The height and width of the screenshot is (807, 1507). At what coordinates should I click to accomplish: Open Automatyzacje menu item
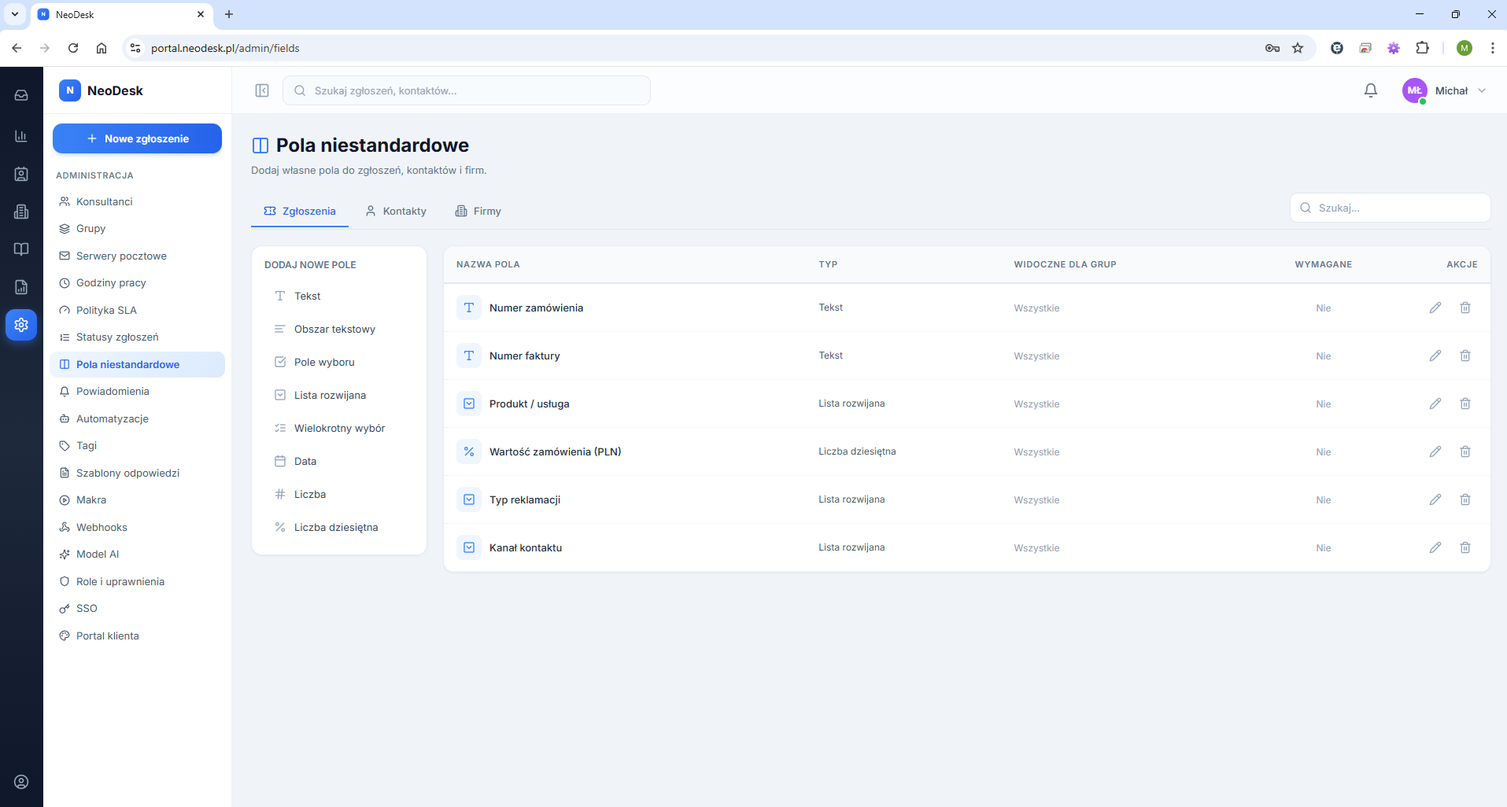pos(137,418)
